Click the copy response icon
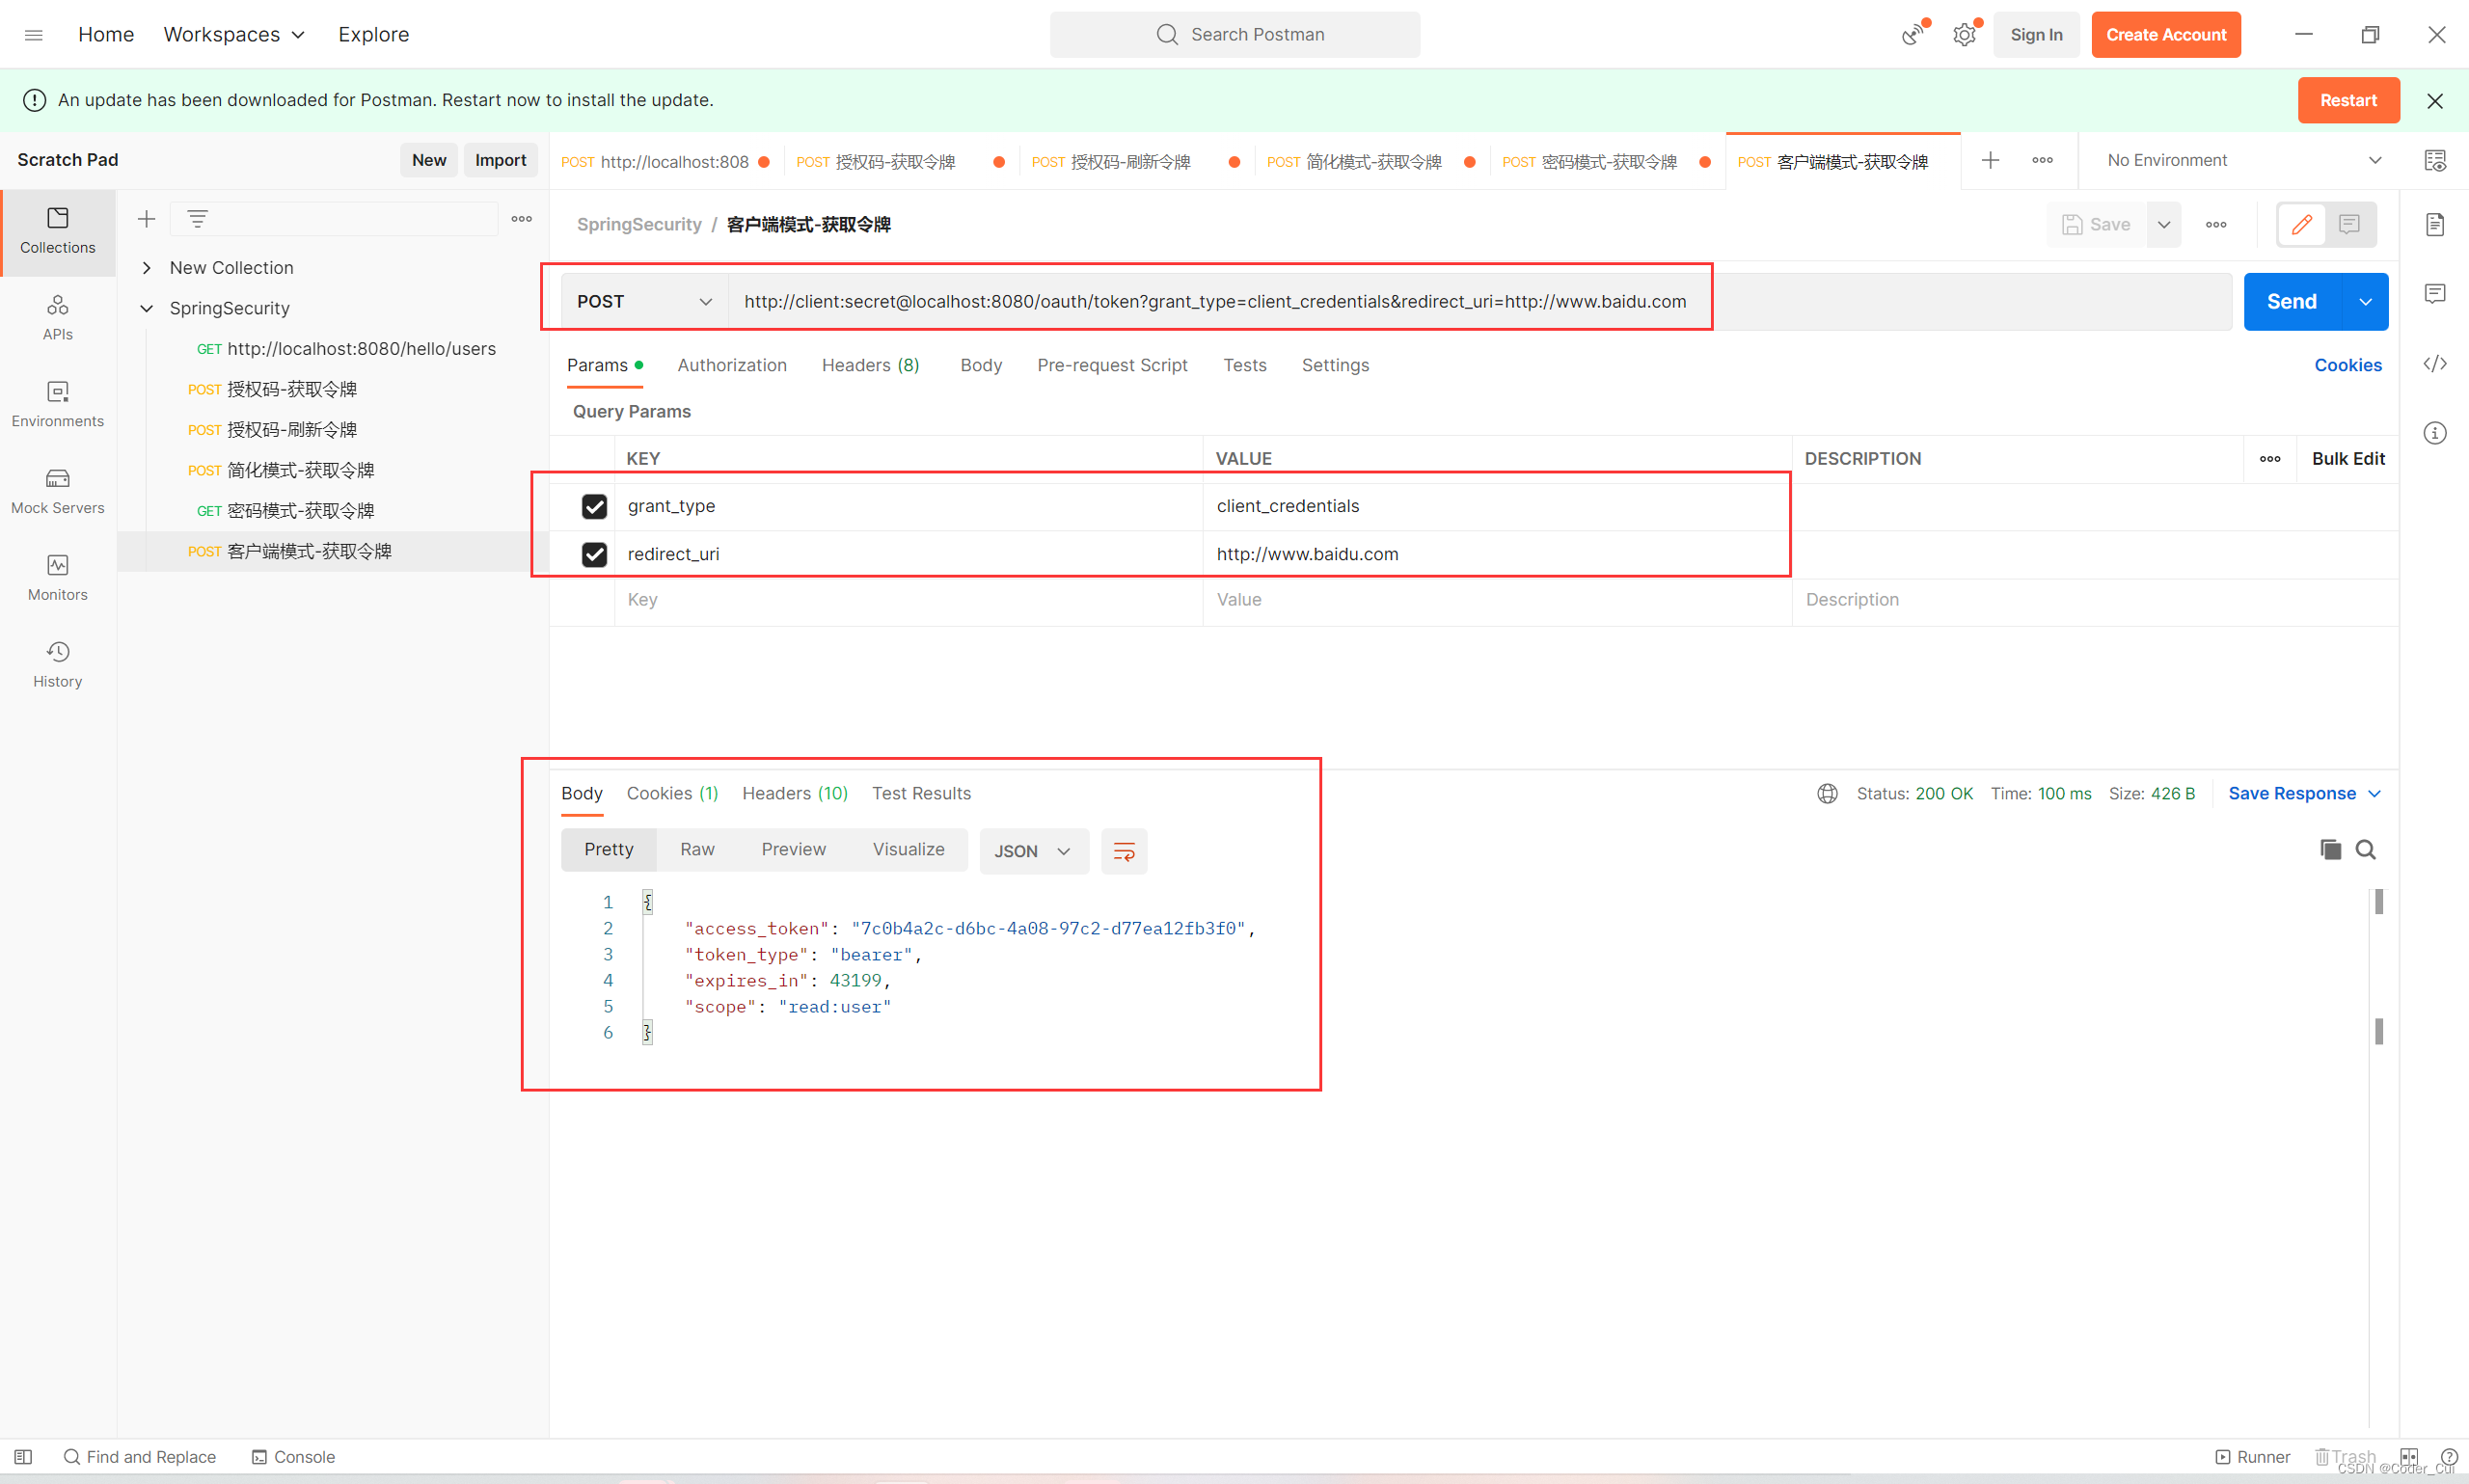This screenshot has height=1484, width=2469. (2329, 849)
